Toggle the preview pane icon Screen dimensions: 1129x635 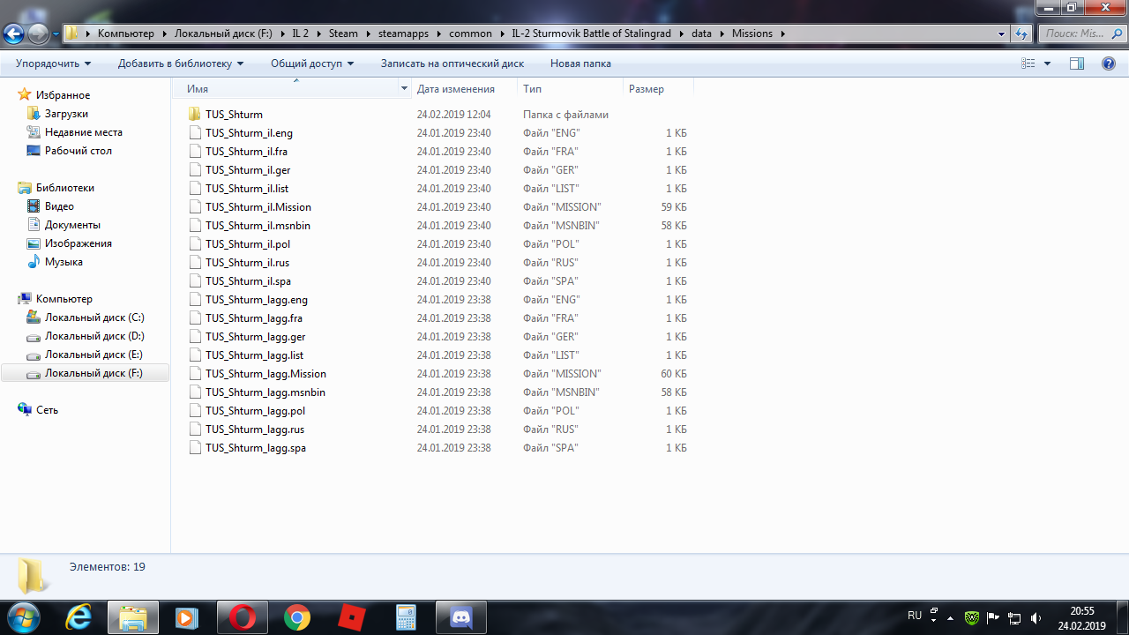1076,63
